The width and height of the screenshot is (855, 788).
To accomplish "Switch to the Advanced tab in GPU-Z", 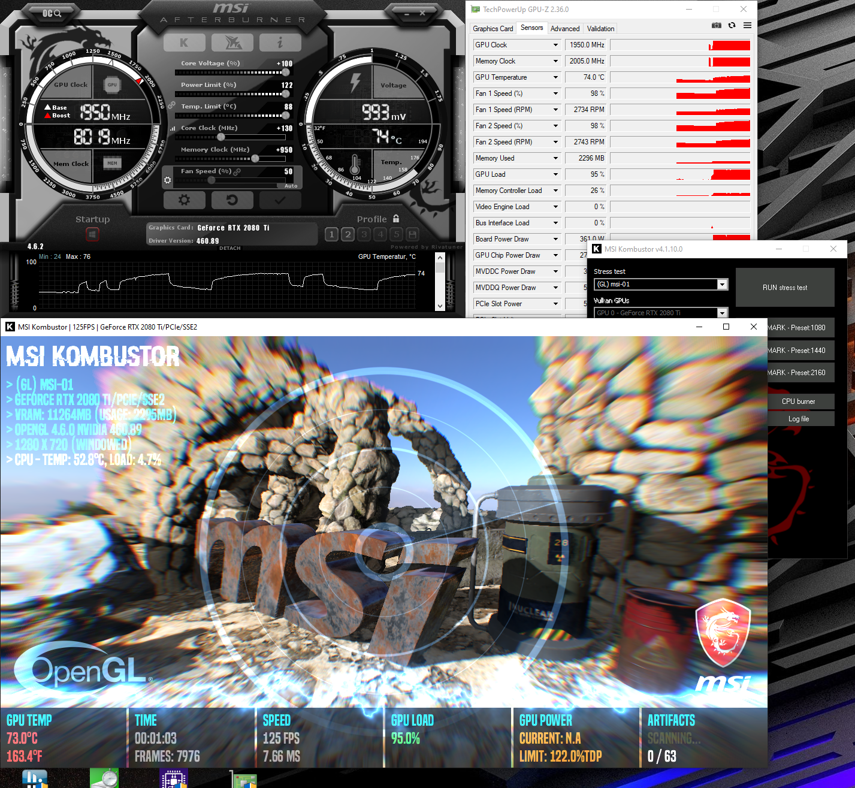I will 565,29.
